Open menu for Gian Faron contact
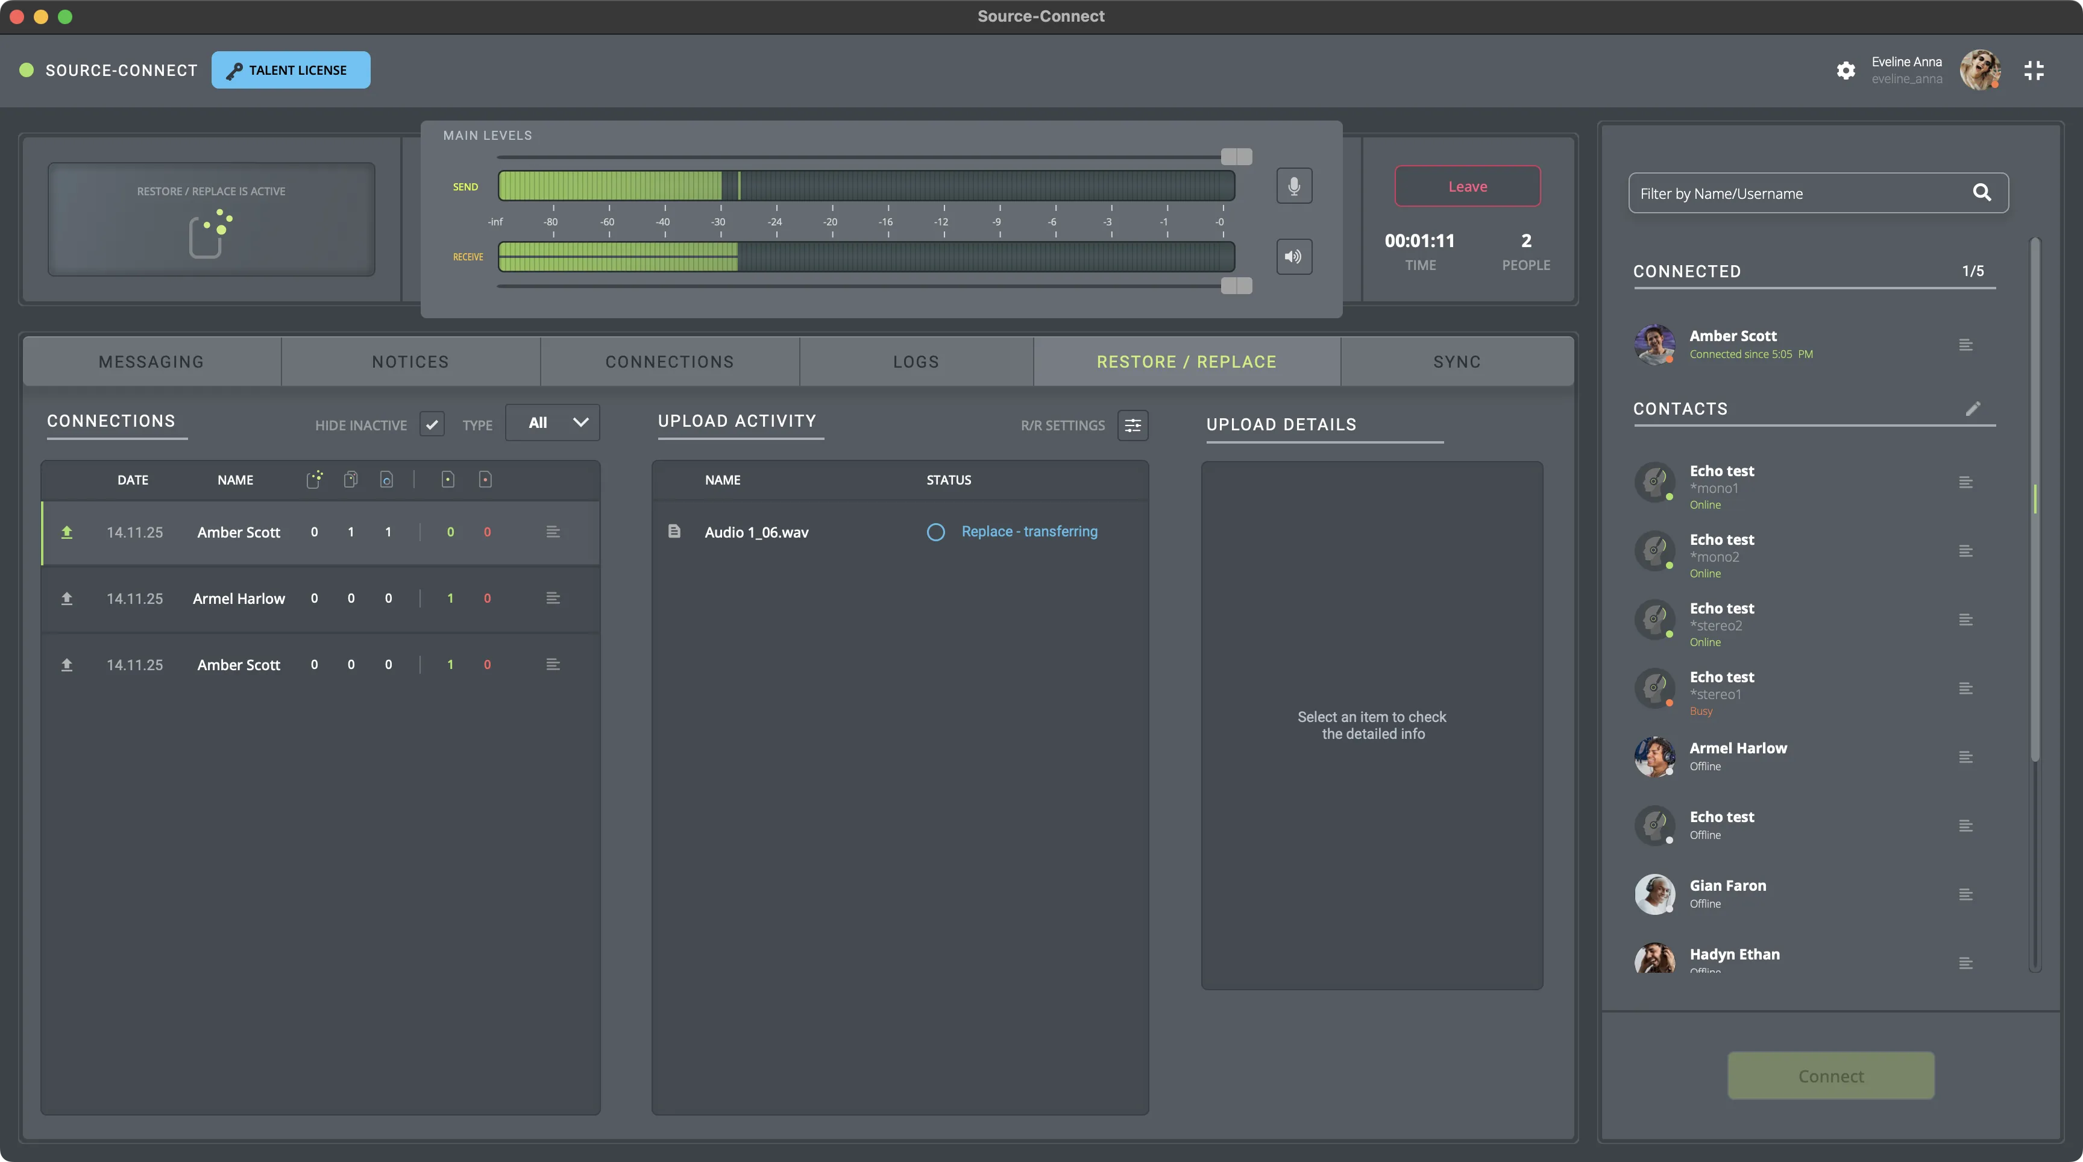This screenshot has width=2083, height=1162. pos(1965,895)
